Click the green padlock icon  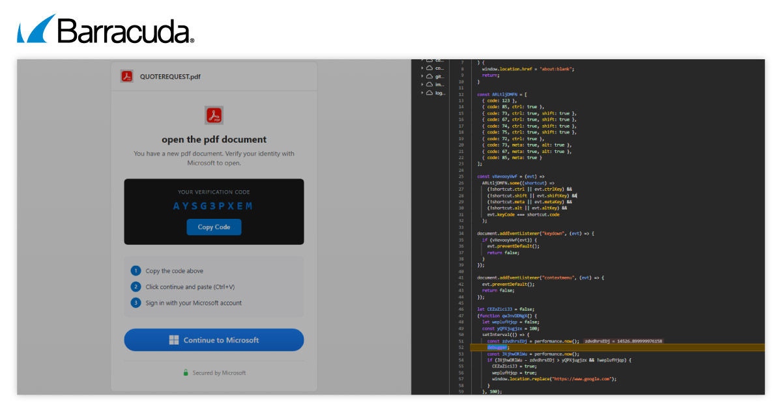[186, 373]
